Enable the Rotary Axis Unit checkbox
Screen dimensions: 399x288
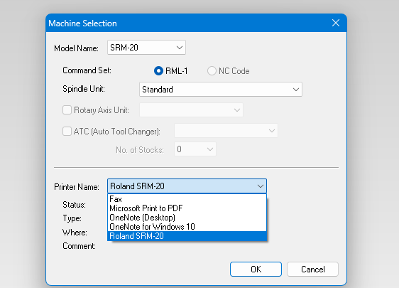[67, 110]
